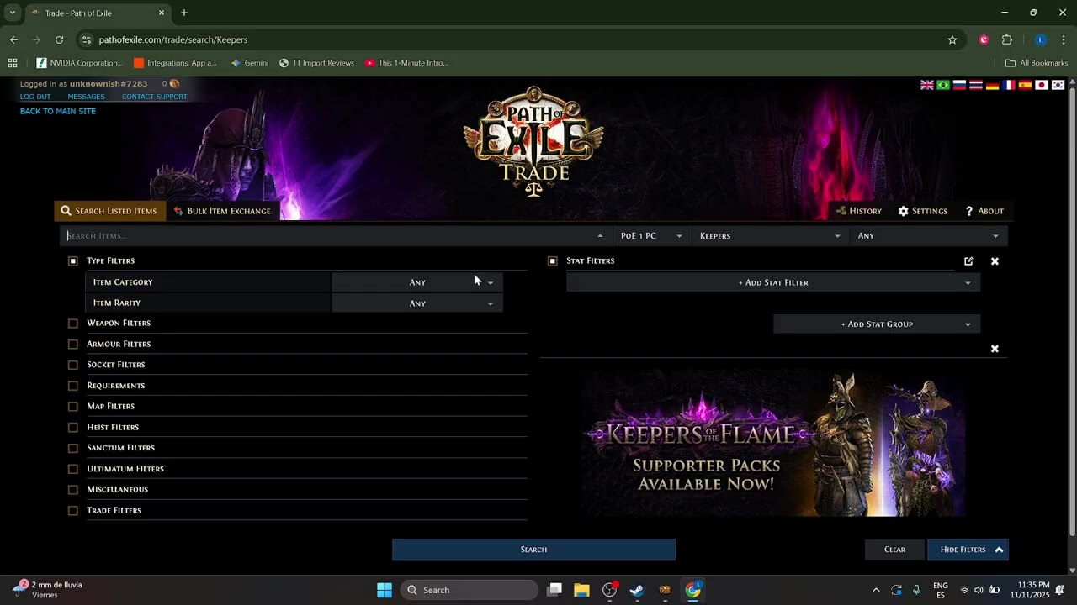Open the Any status dropdown
Screen dimensions: 1077x605
(929, 236)
